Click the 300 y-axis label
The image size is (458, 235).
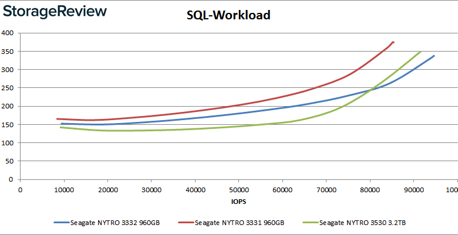click(7, 70)
